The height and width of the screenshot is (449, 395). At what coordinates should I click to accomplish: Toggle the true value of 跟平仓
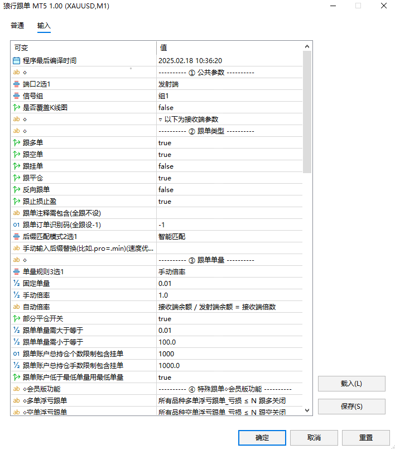[229, 178]
